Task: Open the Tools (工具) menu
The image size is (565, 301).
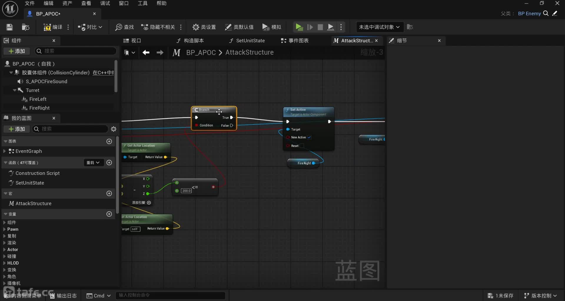Action: [x=142, y=3]
